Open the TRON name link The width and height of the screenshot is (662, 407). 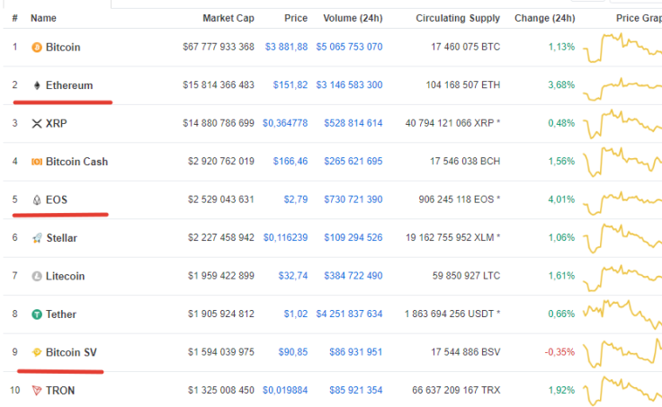click(60, 391)
